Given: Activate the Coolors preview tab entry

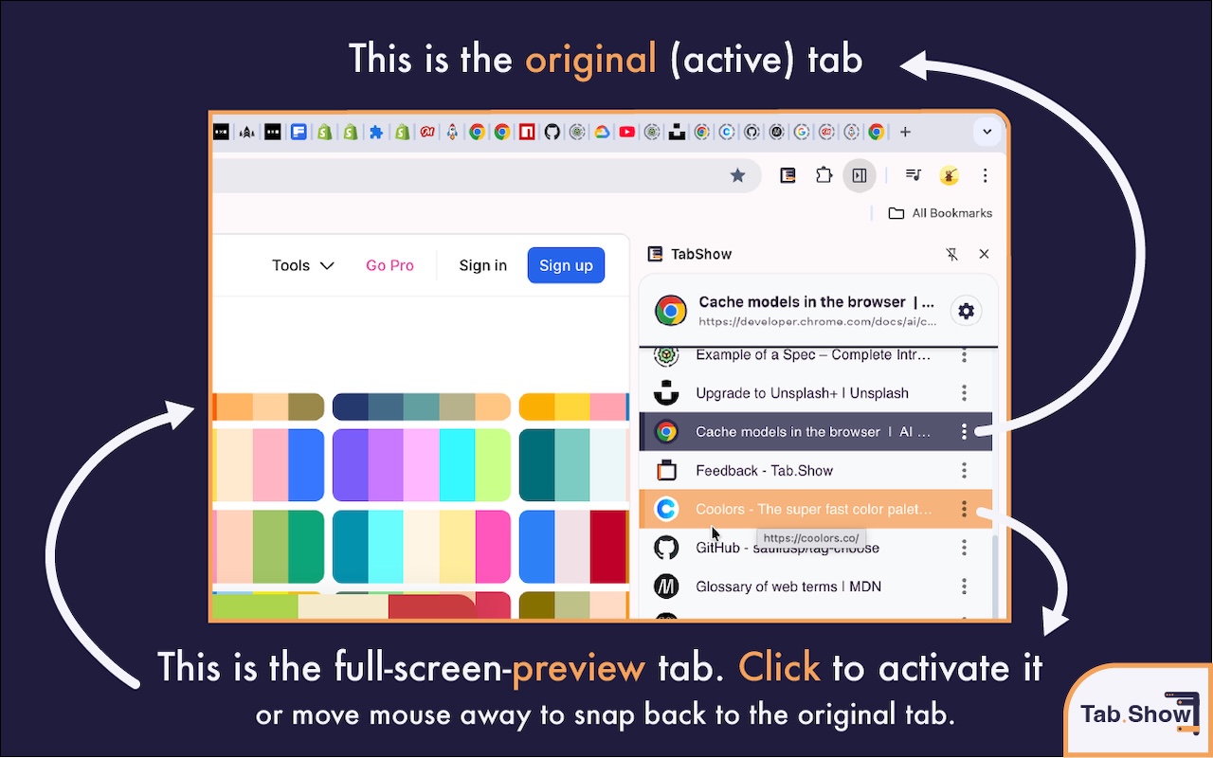Looking at the screenshot, I should (817, 509).
